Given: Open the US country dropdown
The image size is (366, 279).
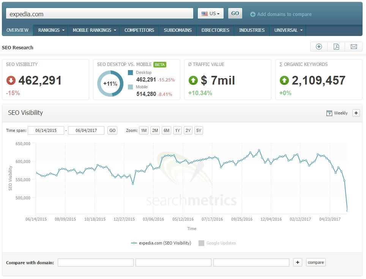Looking at the screenshot, I should (211, 14).
